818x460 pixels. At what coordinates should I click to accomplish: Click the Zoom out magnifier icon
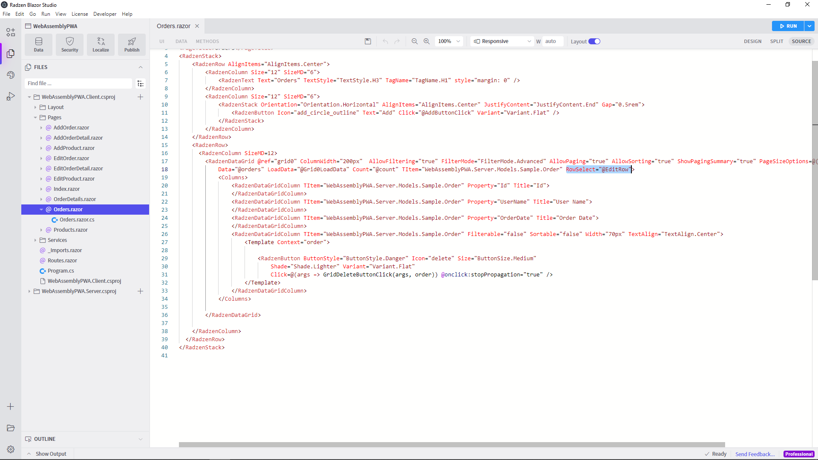click(415, 41)
